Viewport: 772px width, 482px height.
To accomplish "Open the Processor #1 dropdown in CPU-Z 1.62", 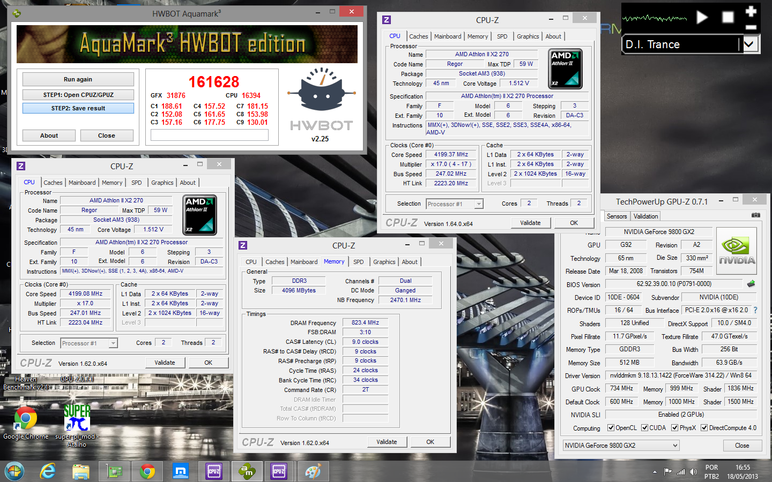I will pyautogui.click(x=89, y=343).
